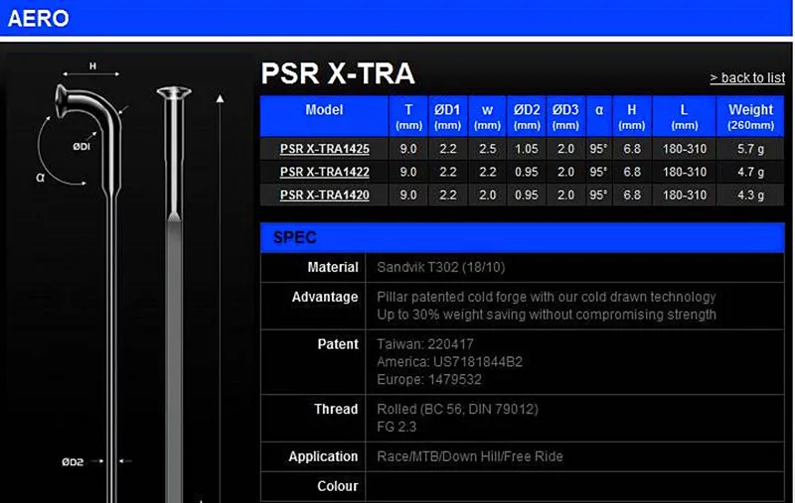This screenshot has height=503, width=795.
Task: Click the 4.3 g weight cell
Action: pyautogui.click(x=750, y=194)
